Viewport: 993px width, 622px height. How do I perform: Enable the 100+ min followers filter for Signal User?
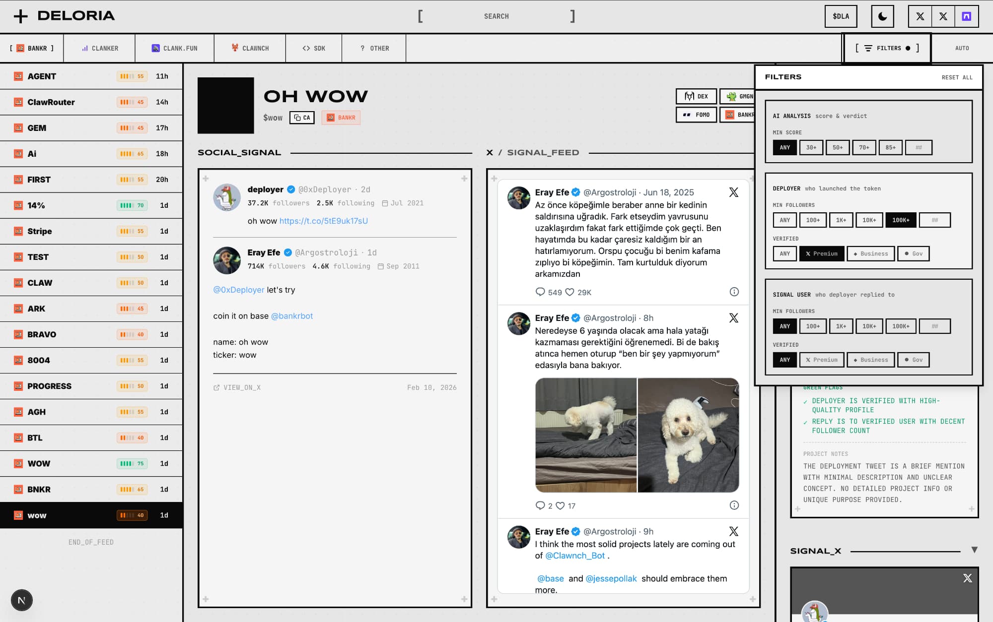click(813, 326)
